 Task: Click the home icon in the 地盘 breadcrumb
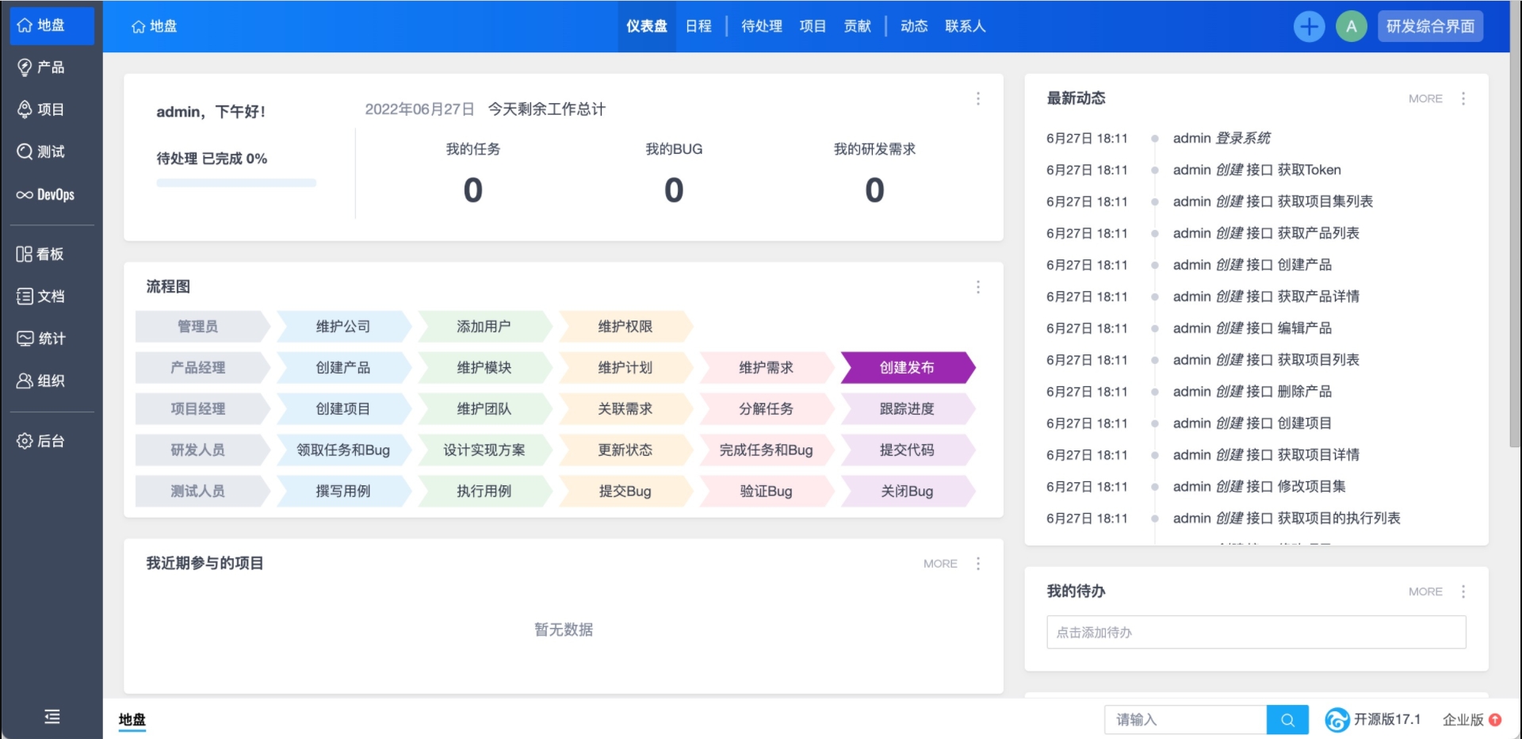138,26
